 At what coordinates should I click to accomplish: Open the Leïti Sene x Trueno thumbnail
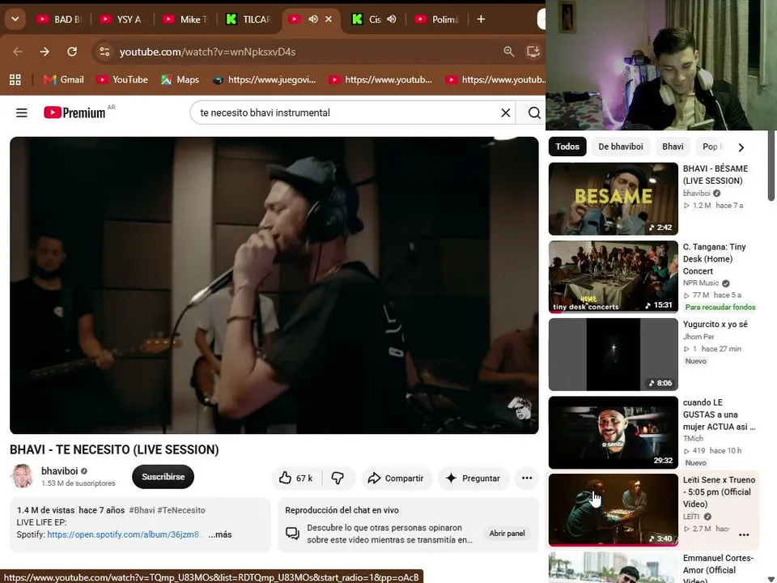pyautogui.click(x=614, y=509)
